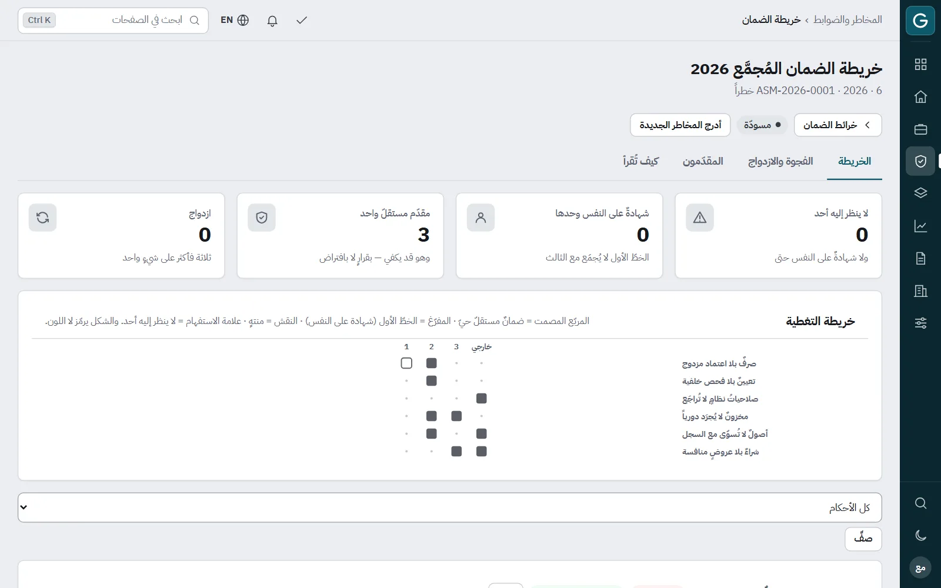Open the line chart icon in sidebar

coord(920,226)
